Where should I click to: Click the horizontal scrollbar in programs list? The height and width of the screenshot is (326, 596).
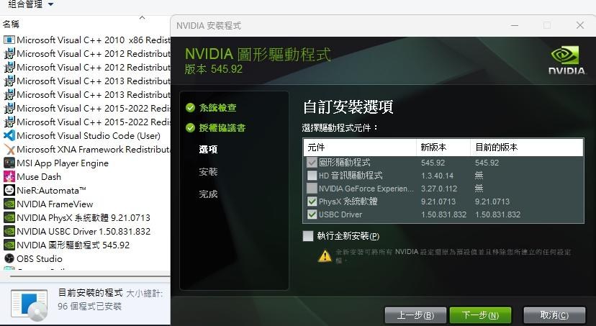click(90, 276)
